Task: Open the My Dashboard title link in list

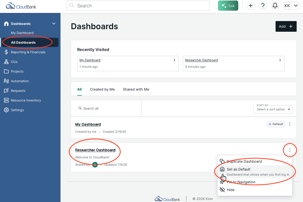Action: pos(88,124)
